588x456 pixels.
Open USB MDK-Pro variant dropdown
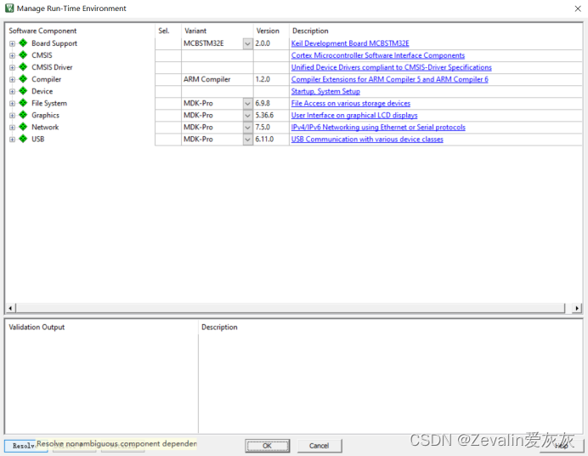[x=247, y=140]
